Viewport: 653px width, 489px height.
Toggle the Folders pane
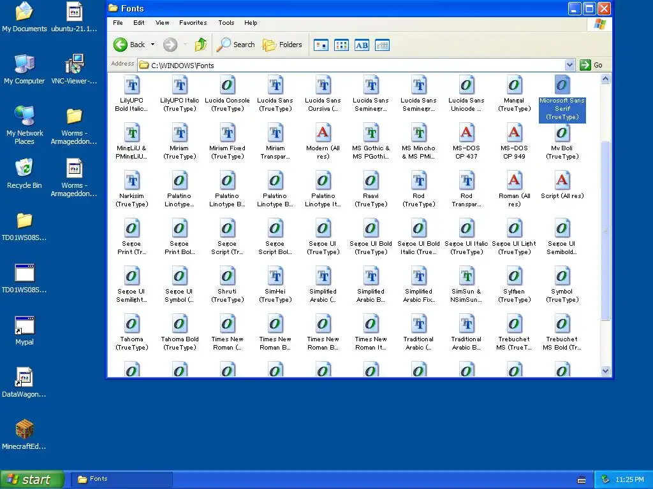click(x=282, y=45)
